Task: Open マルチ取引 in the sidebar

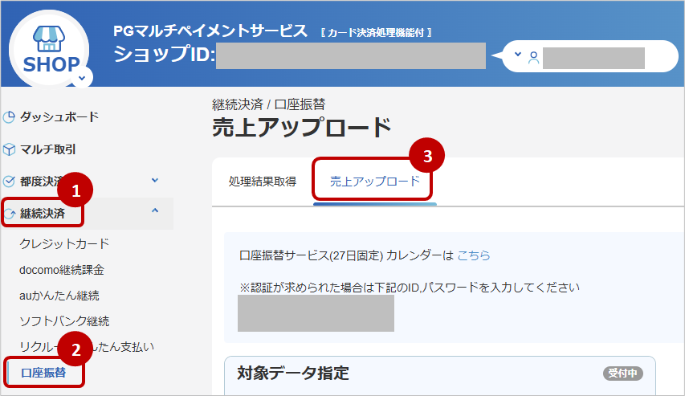Action: click(x=47, y=149)
